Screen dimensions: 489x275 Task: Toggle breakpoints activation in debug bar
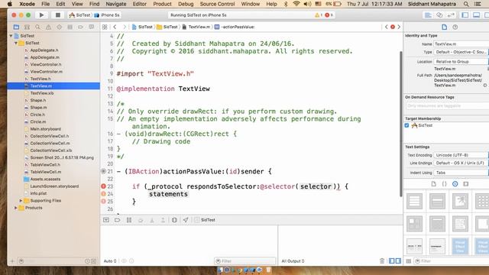117,220
